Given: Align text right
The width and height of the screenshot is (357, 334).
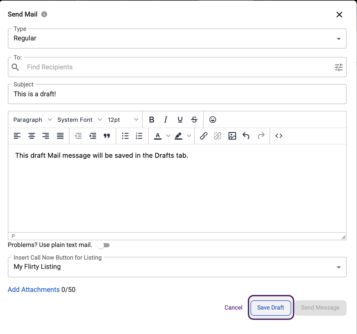Looking at the screenshot, I should point(46,136).
